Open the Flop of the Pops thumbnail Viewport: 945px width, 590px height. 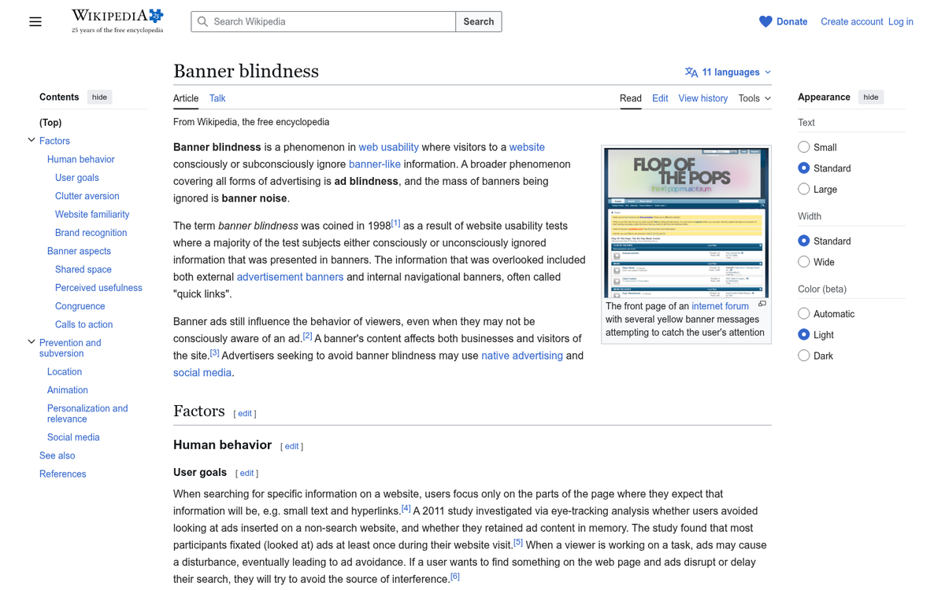[686, 222]
